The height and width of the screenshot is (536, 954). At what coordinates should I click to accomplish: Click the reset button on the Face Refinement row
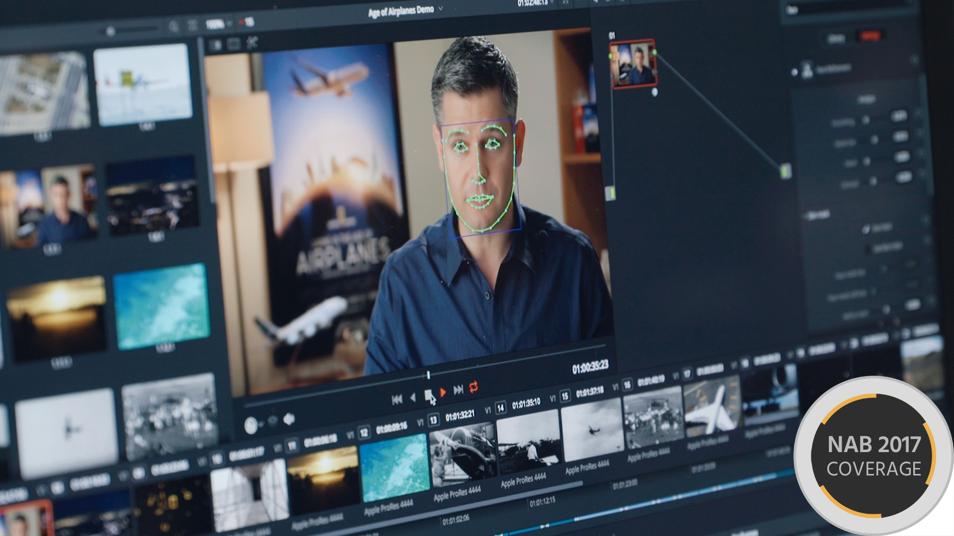[x=914, y=60]
